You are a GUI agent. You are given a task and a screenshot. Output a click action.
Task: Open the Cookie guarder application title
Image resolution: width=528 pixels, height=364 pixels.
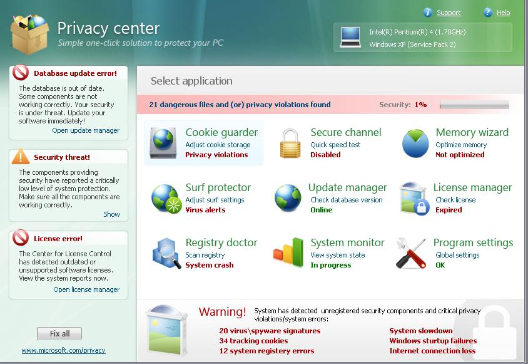tap(221, 132)
